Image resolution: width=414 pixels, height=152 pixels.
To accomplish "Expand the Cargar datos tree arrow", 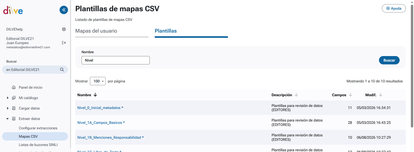I will click(x=8, y=108).
